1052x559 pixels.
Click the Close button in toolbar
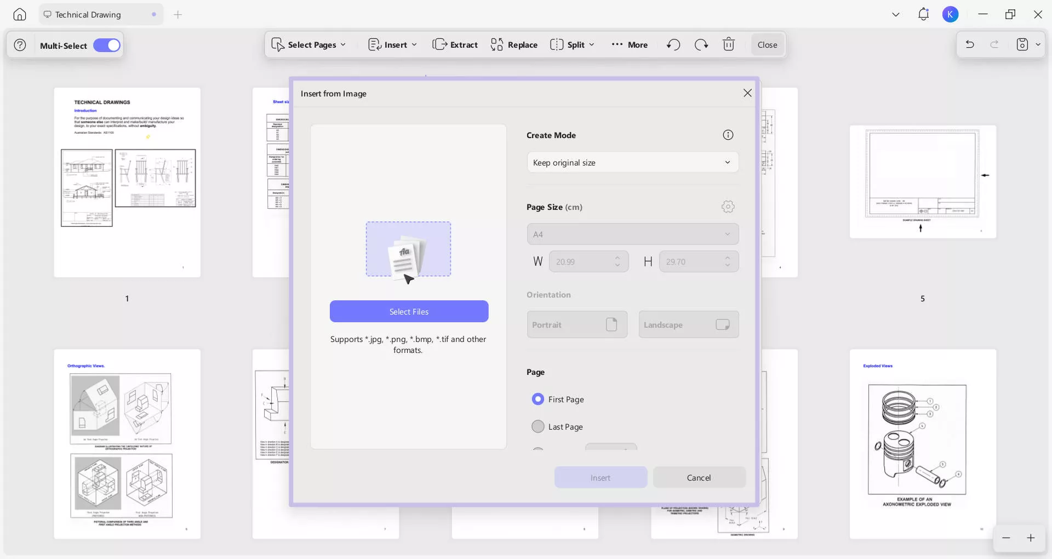coord(767,45)
